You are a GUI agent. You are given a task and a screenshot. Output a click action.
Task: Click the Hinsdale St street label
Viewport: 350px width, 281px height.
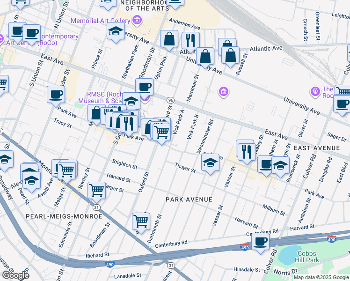tap(247, 270)
